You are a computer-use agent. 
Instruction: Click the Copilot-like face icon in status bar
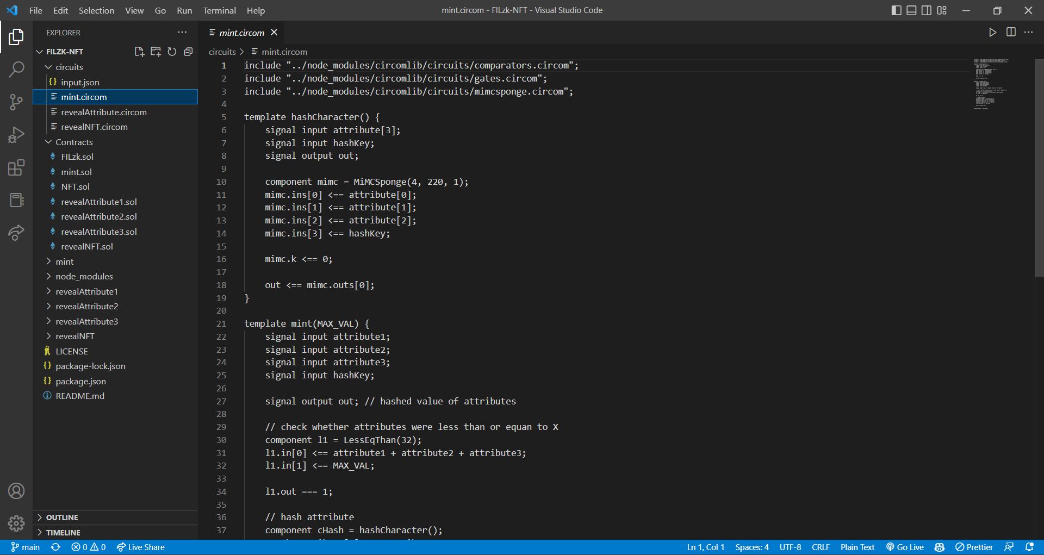point(940,547)
